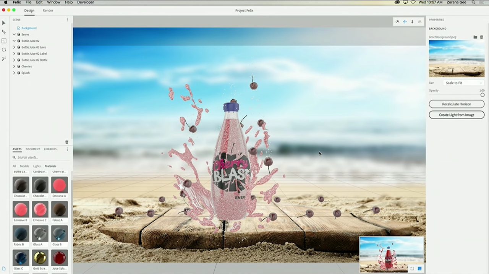Open the Scale to Fit size dropdown
This screenshot has width=489, height=274.
click(463, 83)
